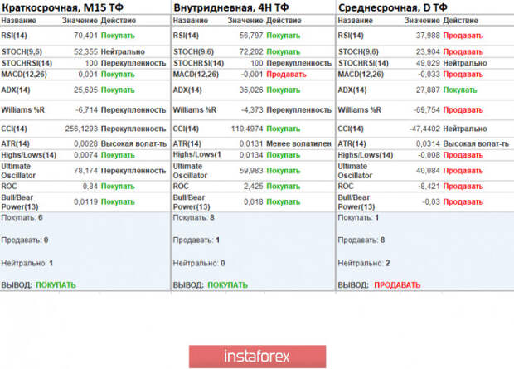
Task: Click the heading "Краткосрочная, М15 ТФ"
Action: (63, 7)
